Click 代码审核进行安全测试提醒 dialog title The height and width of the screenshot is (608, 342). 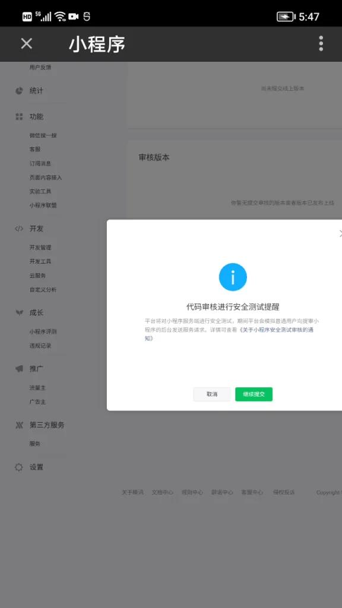click(233, 307)
